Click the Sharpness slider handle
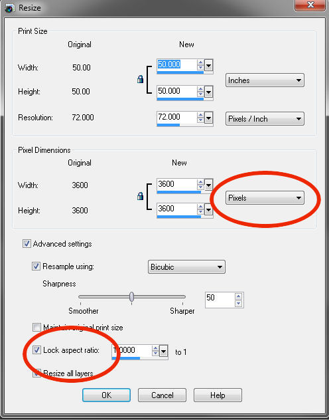This screenshot has height=420, width=329. click(x=131, y=296)
